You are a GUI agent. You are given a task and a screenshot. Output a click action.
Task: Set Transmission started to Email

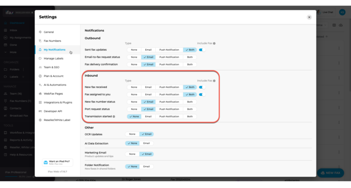click(x=148, y=116)
